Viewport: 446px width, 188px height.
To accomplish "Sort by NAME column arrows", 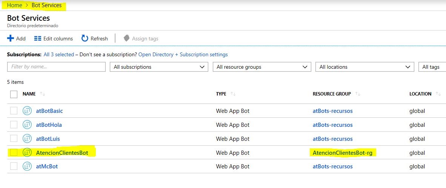I will coord(42,94).
